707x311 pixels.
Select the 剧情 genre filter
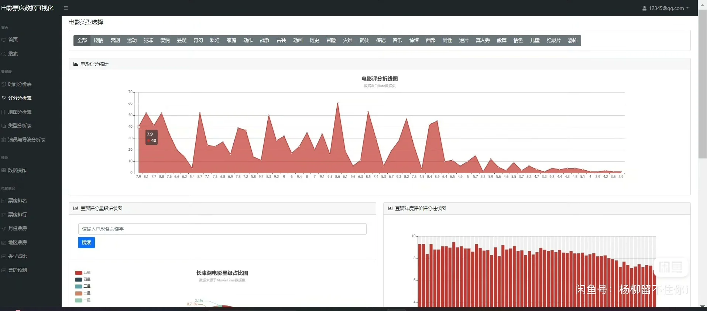point(99,40)
